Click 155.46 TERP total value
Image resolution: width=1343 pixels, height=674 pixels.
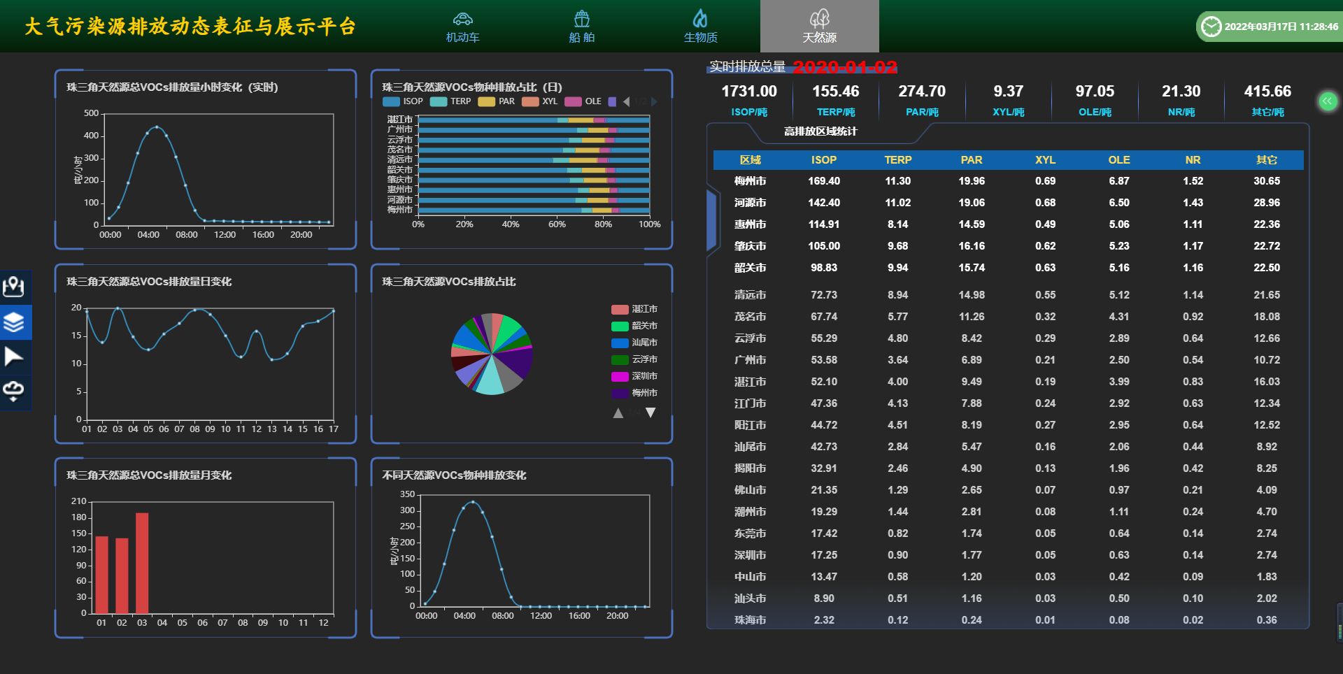[836, 92]
